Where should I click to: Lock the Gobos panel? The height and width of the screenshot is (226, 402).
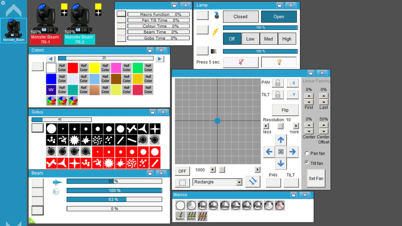(153, 112)
